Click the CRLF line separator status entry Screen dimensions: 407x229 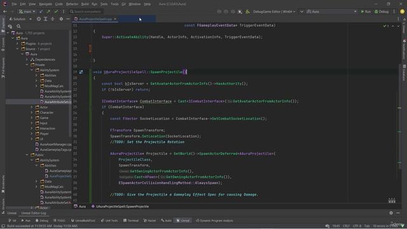346,226
